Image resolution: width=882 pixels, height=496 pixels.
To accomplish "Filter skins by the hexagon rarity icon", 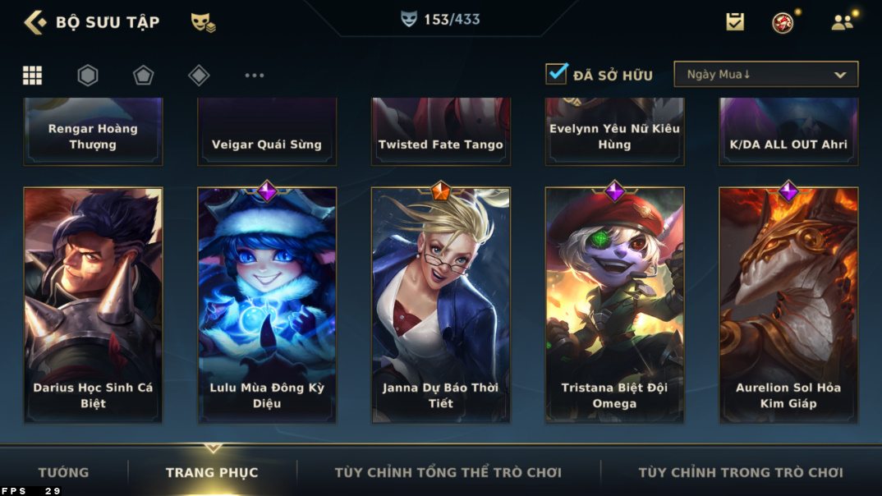I will [x=88, y=75].
